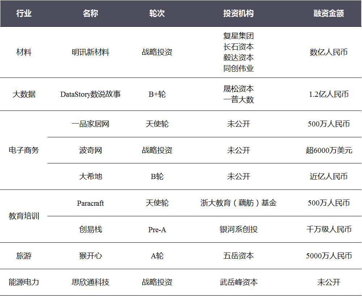The height and width of the screenshot is (296, 362).
Task: Click the 思欣通科技 company name
Action: [90, 282]
